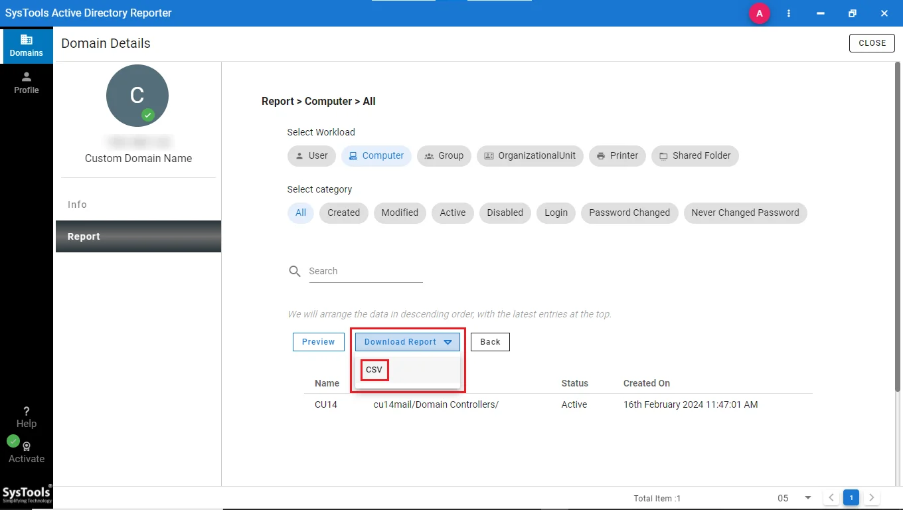
Task: Click the Activate license icon
Action: (27, 447)
